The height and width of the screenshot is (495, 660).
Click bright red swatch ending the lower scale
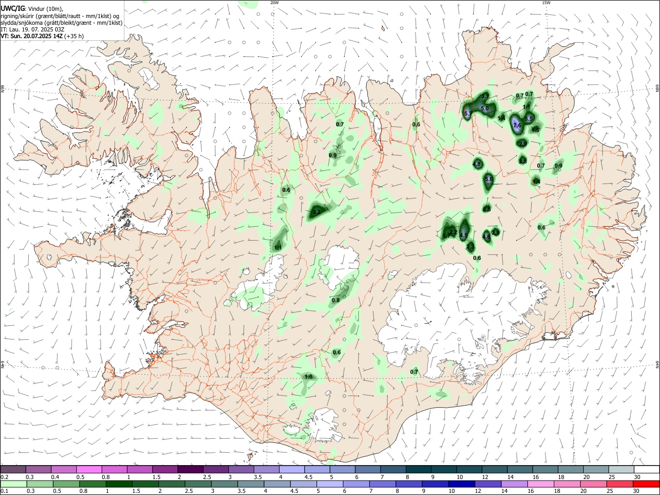click(647, 484)
